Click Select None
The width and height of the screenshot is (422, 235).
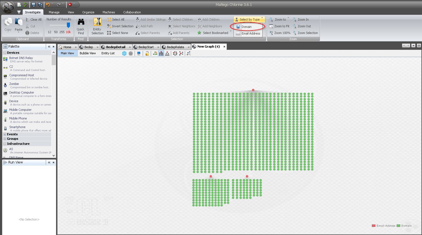click(x=117, y=33)
